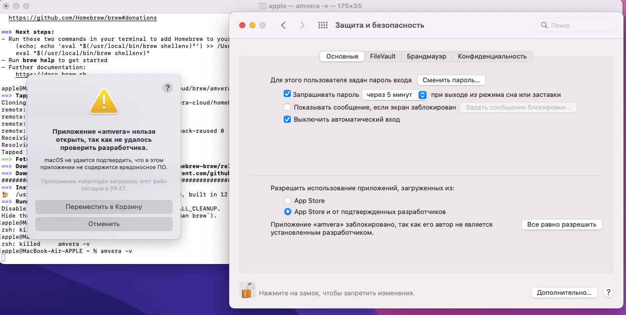626x315 pixels.
Task: Click Для этого пользователя задан пароль label
Action: click(342, 80)
